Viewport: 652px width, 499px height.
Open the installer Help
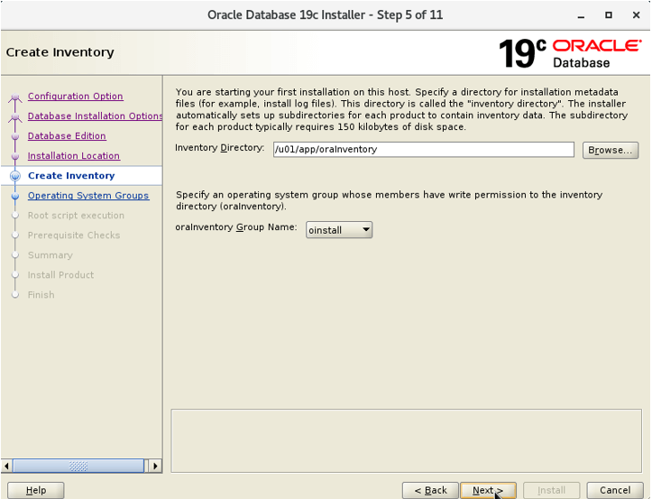[x=36, y=490]
